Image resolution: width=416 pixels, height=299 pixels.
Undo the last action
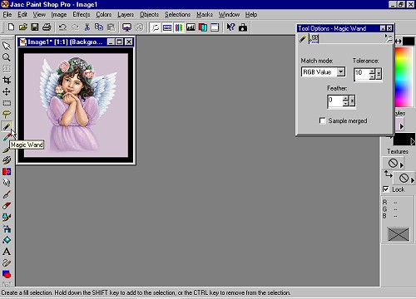[x=62, y=27]
